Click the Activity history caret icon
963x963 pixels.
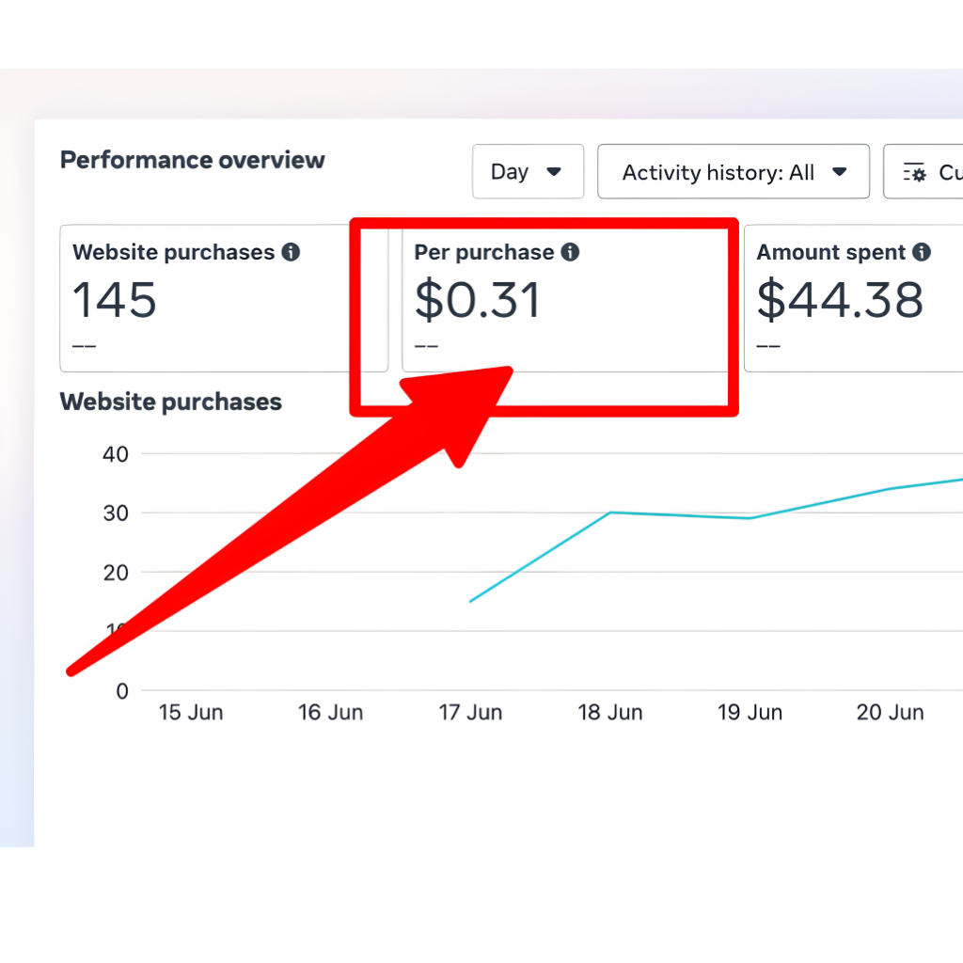pos(840,171)
